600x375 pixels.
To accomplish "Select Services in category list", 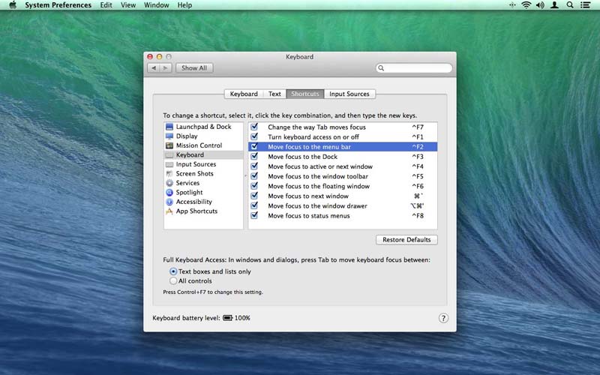I will (x=203, y=183).
